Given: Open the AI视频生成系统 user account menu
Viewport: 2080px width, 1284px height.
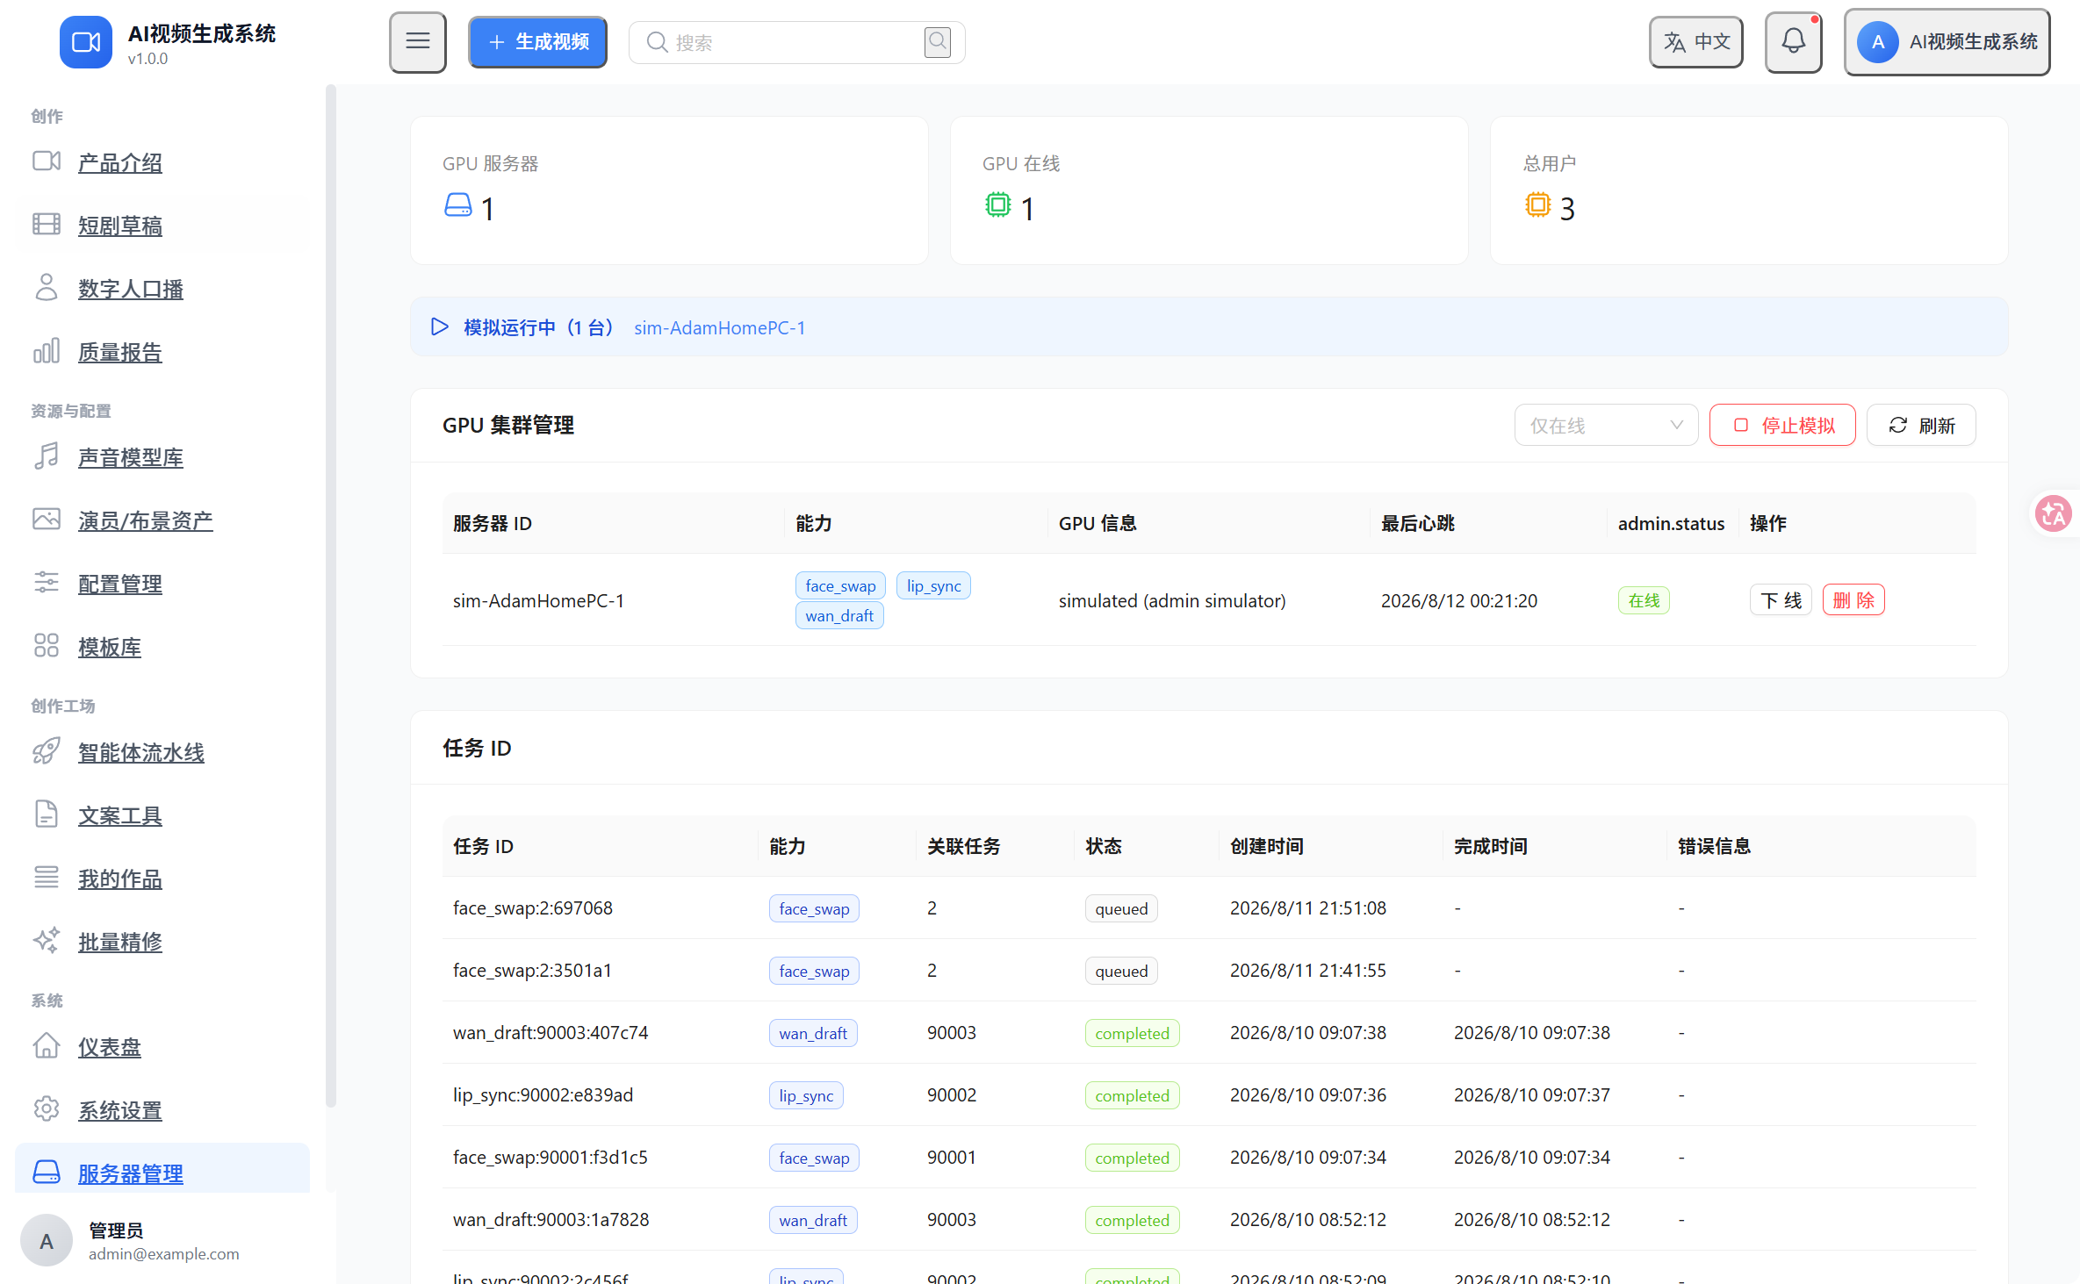Looking at the screenshot, I should pos(1947,42).
